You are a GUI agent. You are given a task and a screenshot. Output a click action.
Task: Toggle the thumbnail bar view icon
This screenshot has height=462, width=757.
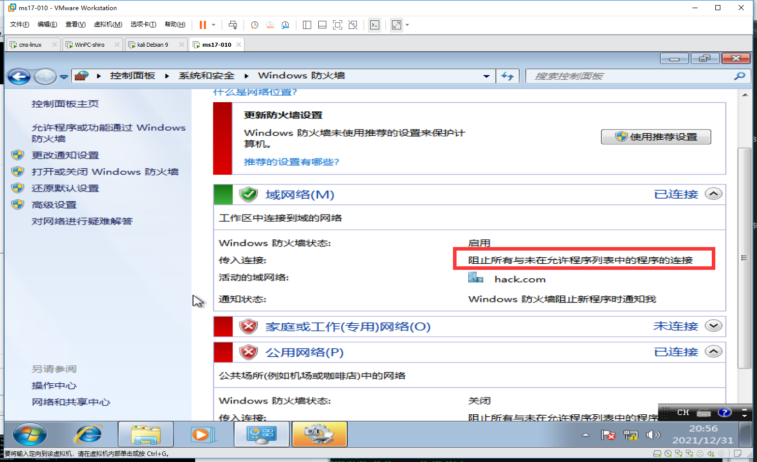pyautogui.click(x=322, y=25)
